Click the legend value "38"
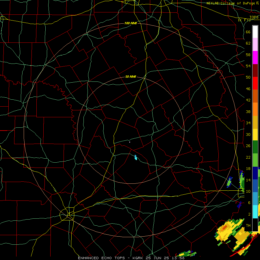Image resolution: width=260 pixels, height=260 pixels. tap(248, 112)
